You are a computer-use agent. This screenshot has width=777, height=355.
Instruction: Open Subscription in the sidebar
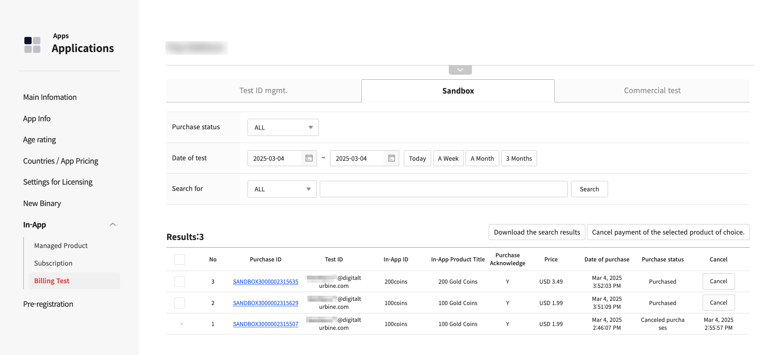53,263
